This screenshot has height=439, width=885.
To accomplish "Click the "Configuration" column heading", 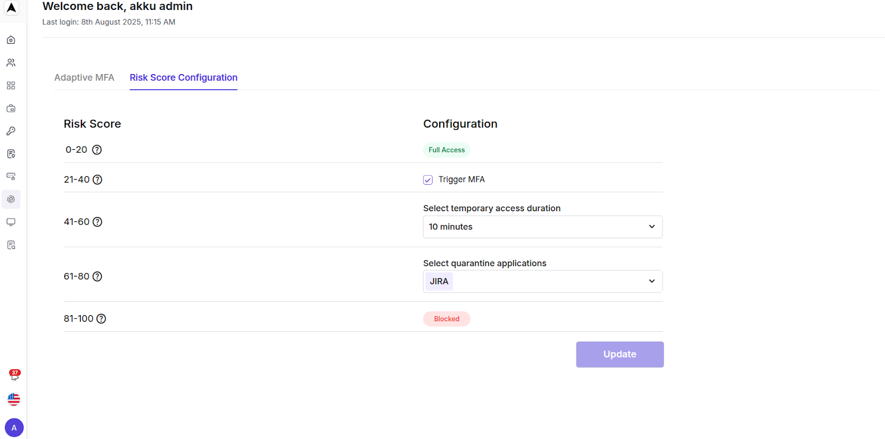I will point(460,124).
